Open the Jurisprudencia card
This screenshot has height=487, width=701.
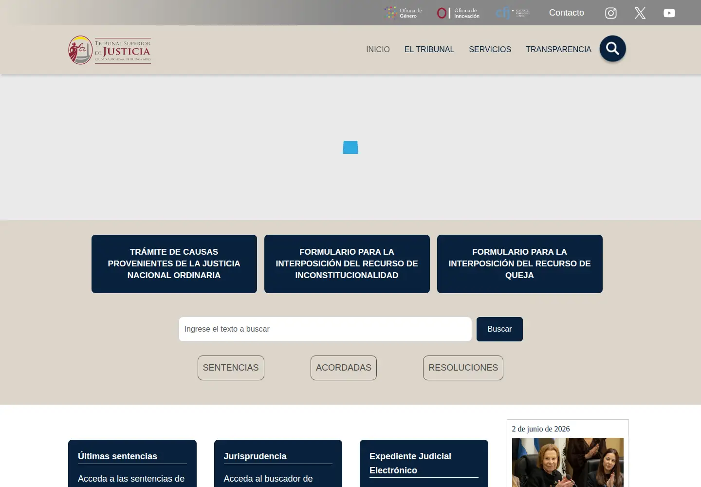[x=278, y=464]
